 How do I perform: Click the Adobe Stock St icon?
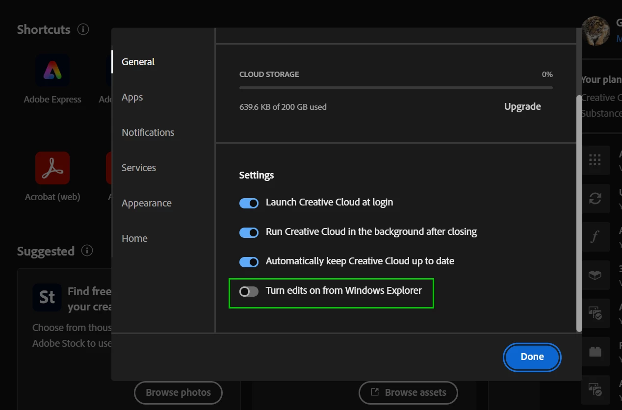click(47, 297)
